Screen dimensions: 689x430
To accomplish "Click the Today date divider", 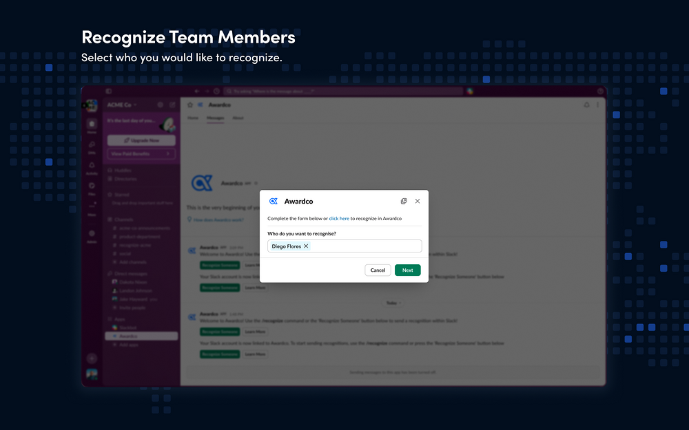I will tap(393, 303).
